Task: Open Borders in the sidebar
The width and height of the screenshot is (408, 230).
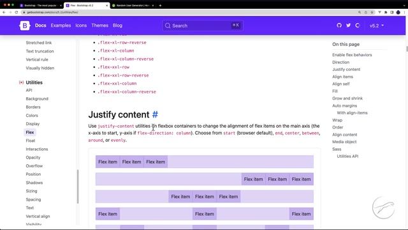Action: click(33, 107)
